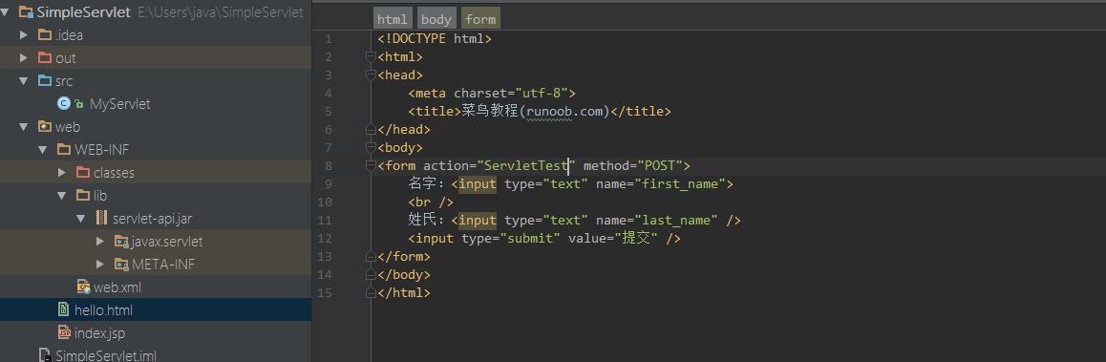The height and width of the screenshot is (362, 1106).
Task: Fold the <form> block at line 8
Action: point(371,166)
